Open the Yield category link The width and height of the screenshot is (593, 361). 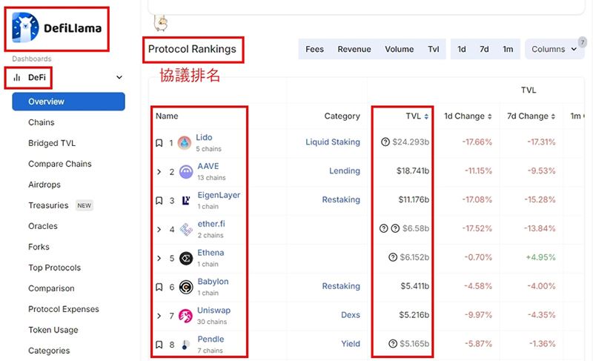(x=350, y=344)
